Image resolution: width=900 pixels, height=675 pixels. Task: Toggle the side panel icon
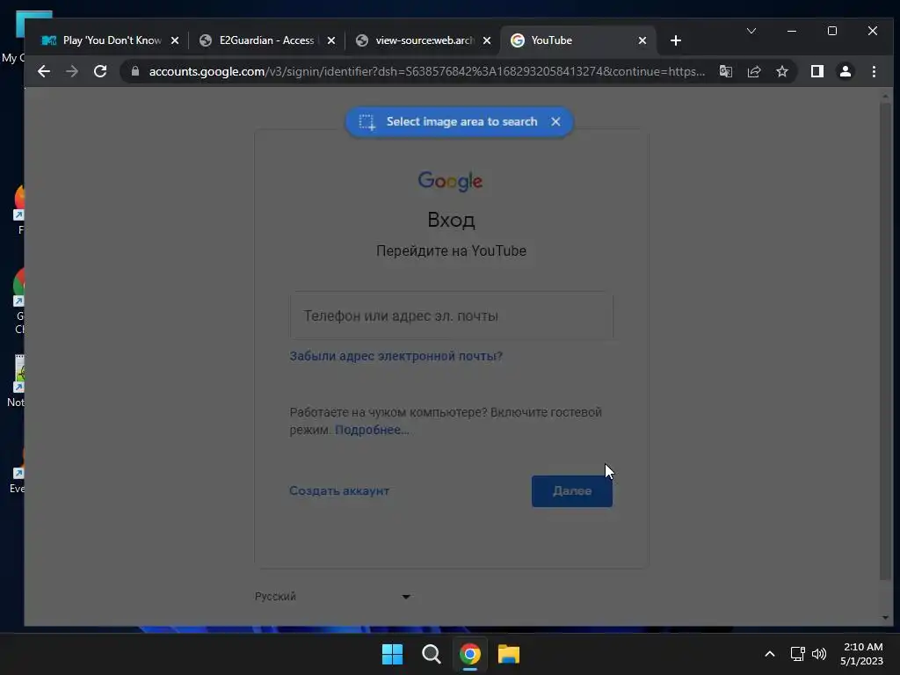coord(817,71)
